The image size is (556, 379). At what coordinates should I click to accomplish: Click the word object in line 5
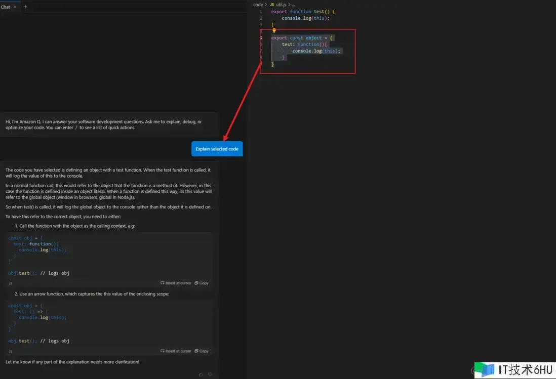pos(313,38)
